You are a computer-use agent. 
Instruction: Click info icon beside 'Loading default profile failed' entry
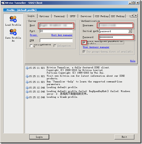pyautogui.click(x=27, y=92)
